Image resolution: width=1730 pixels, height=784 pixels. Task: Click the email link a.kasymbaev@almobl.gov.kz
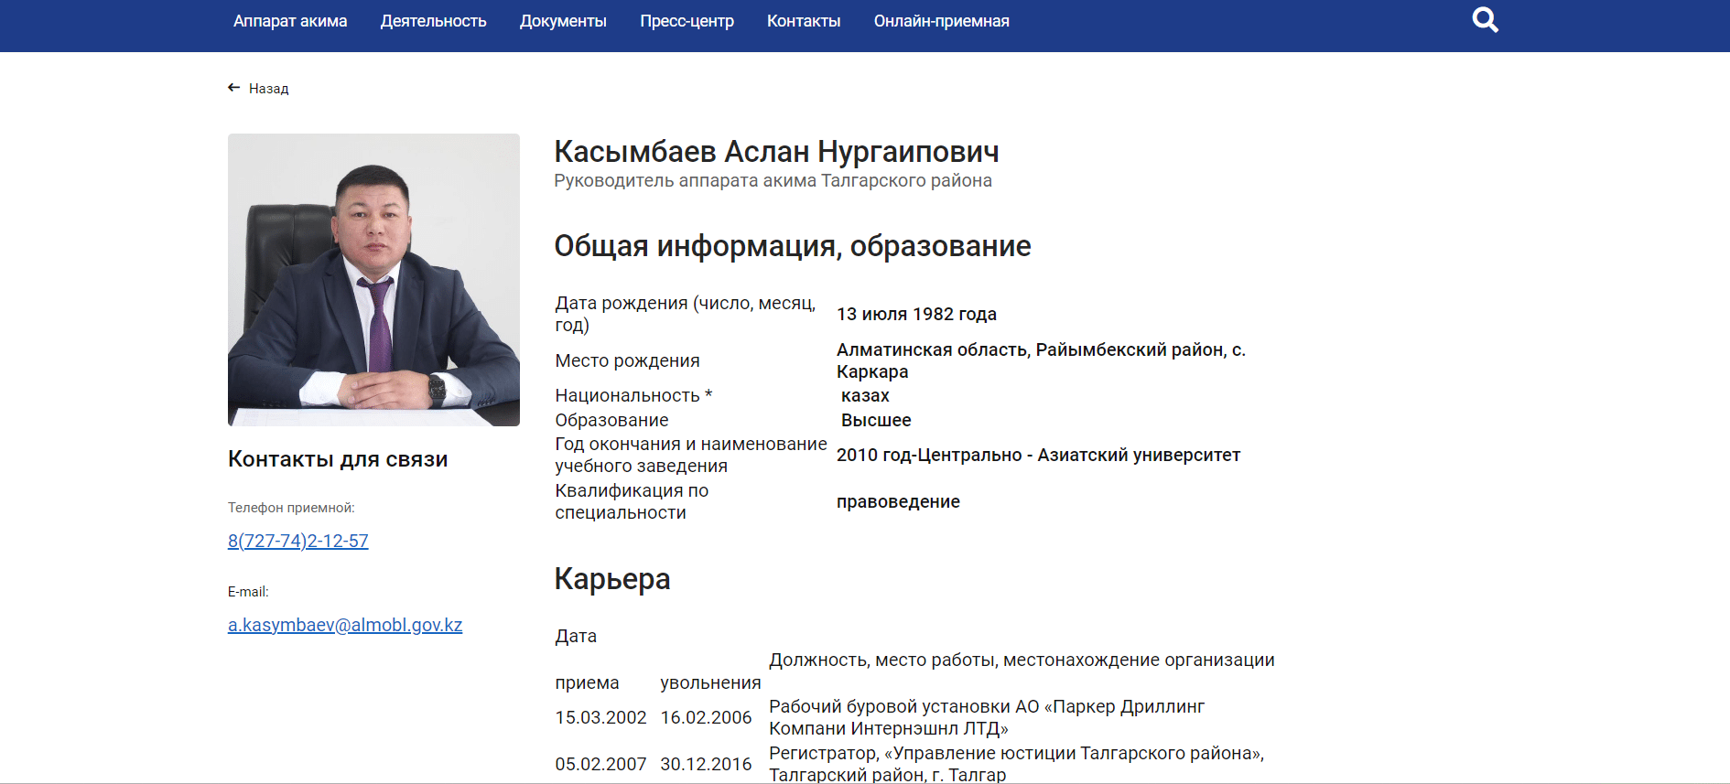(x=345, y=625)
